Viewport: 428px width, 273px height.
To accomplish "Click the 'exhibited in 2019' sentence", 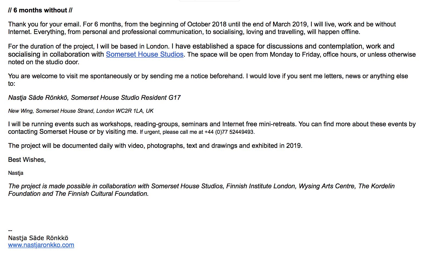I will [155, 146].
